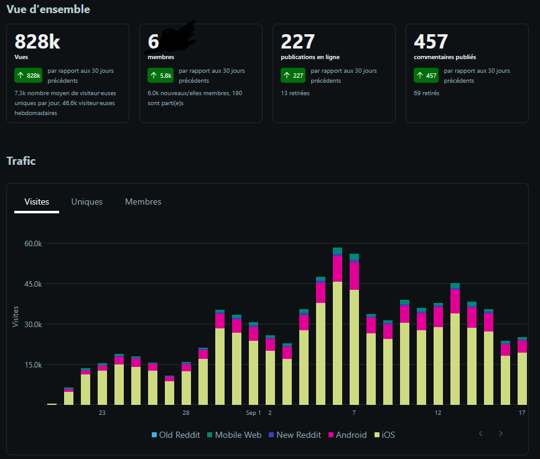Click the "Old Reddit" legend label
The image size is (540, 459).
[x=179, y=435]
